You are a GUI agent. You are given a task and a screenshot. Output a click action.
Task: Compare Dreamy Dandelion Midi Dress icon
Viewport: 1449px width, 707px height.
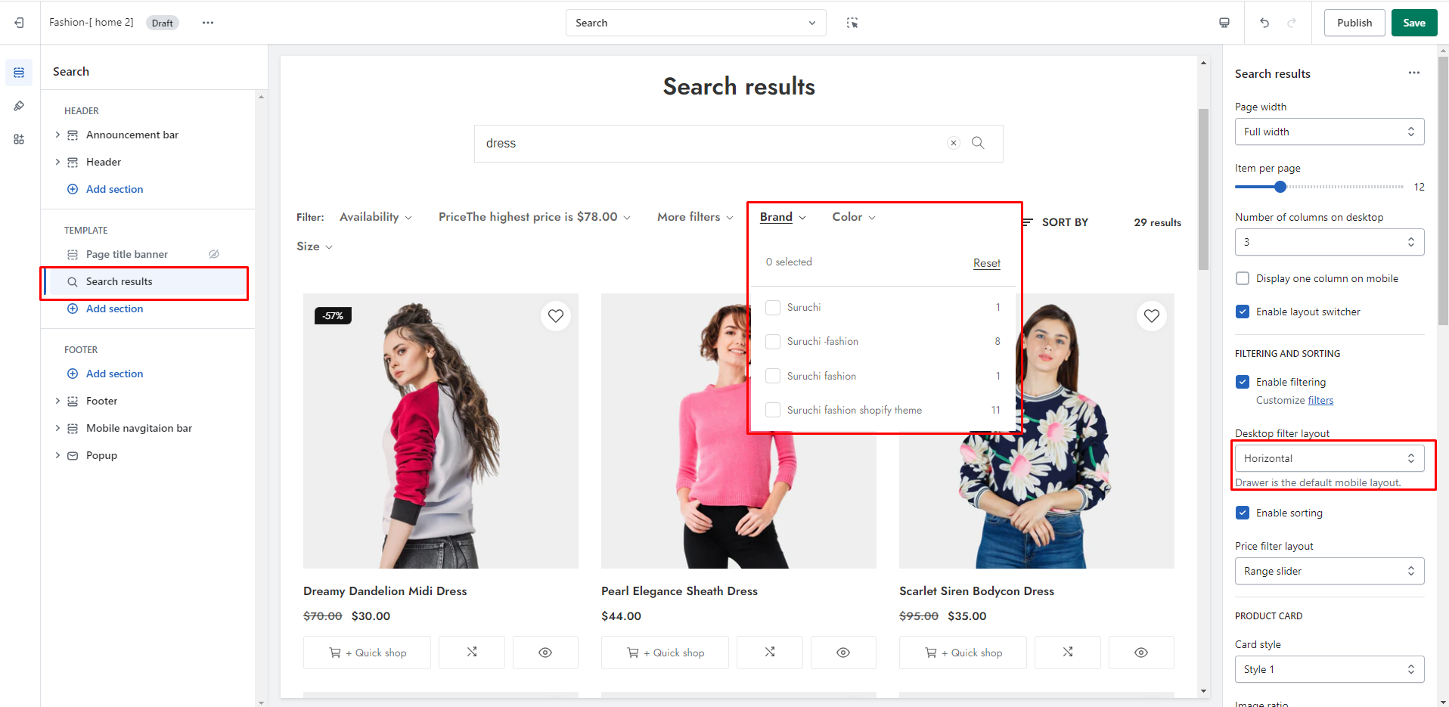472,652
